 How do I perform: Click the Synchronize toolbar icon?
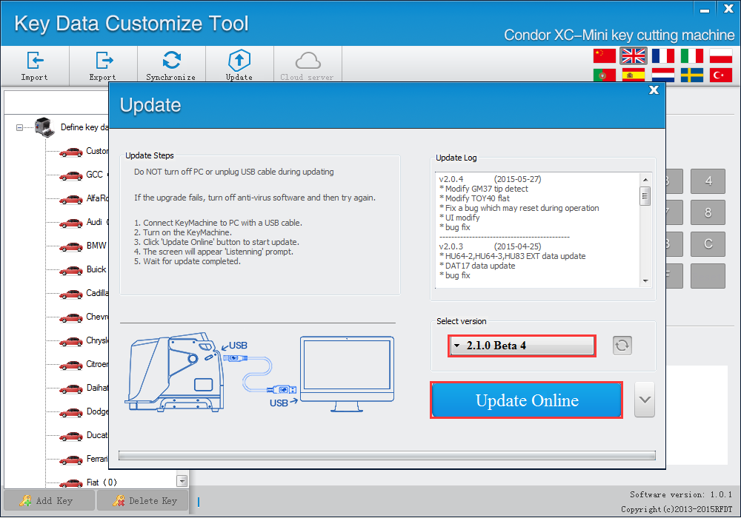[x=171, y=66]
